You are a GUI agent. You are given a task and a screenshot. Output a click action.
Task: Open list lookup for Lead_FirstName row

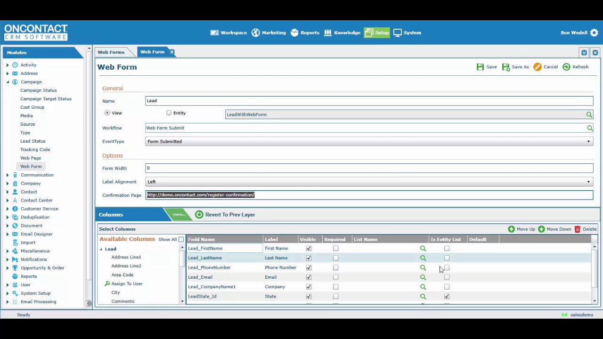[x=423, y=249]
